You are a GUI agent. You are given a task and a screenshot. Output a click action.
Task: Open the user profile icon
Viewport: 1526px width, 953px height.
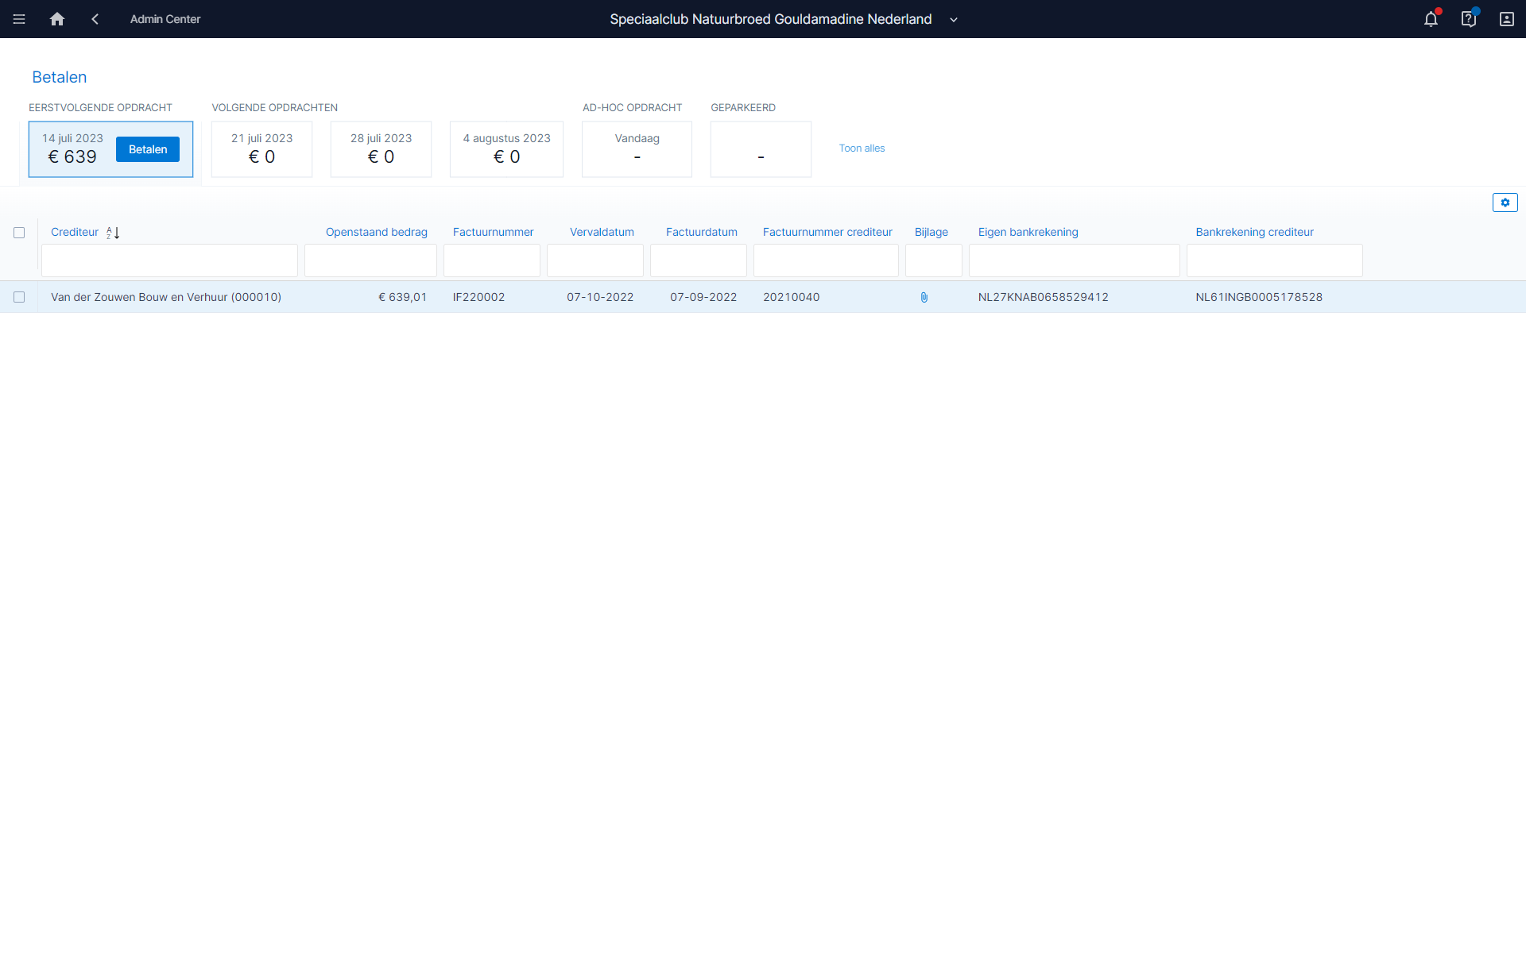pos(1507,19)
